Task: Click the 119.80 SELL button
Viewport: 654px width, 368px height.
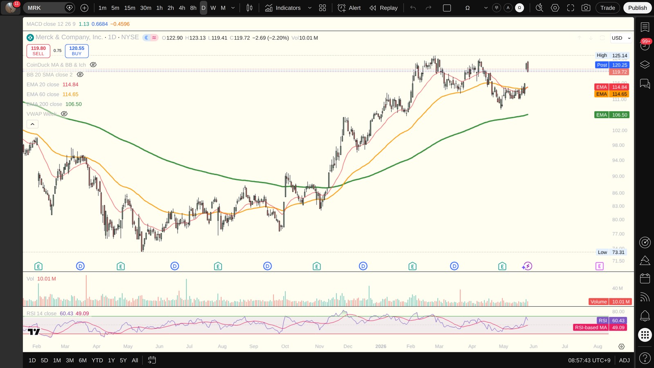Action: [x=38, y=51]
